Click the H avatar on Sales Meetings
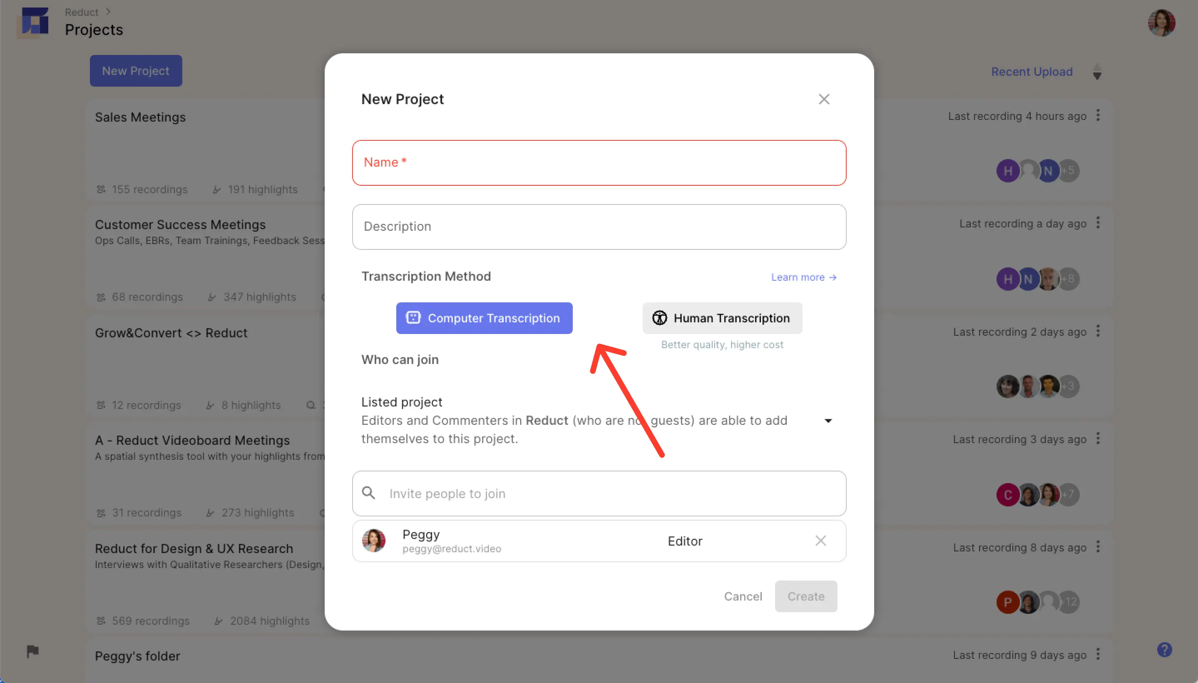 click(x=1007, y=171)
